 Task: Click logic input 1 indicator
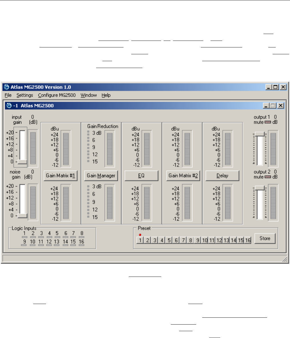coord(24,237)
